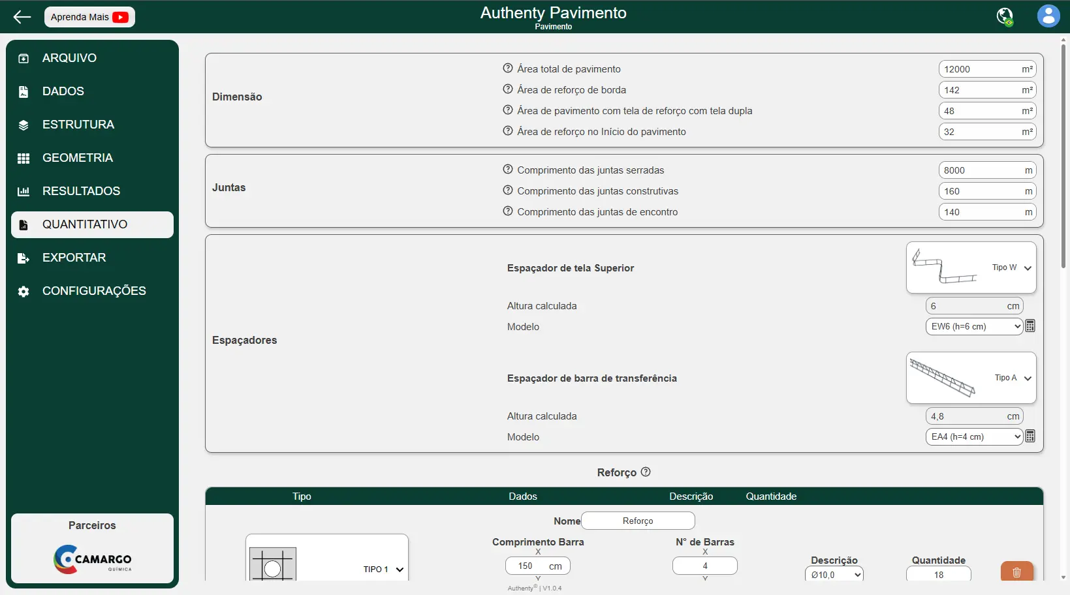Edit the juntas de encontro length field
This screenshot has height=595, width=1070.
tap(987, 212)
